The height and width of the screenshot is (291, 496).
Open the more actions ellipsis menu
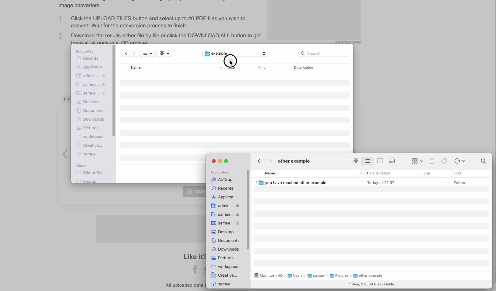pos(460,161)
